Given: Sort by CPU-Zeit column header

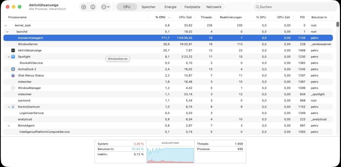Looking at the screenshot, I should [x=185, y=17].
